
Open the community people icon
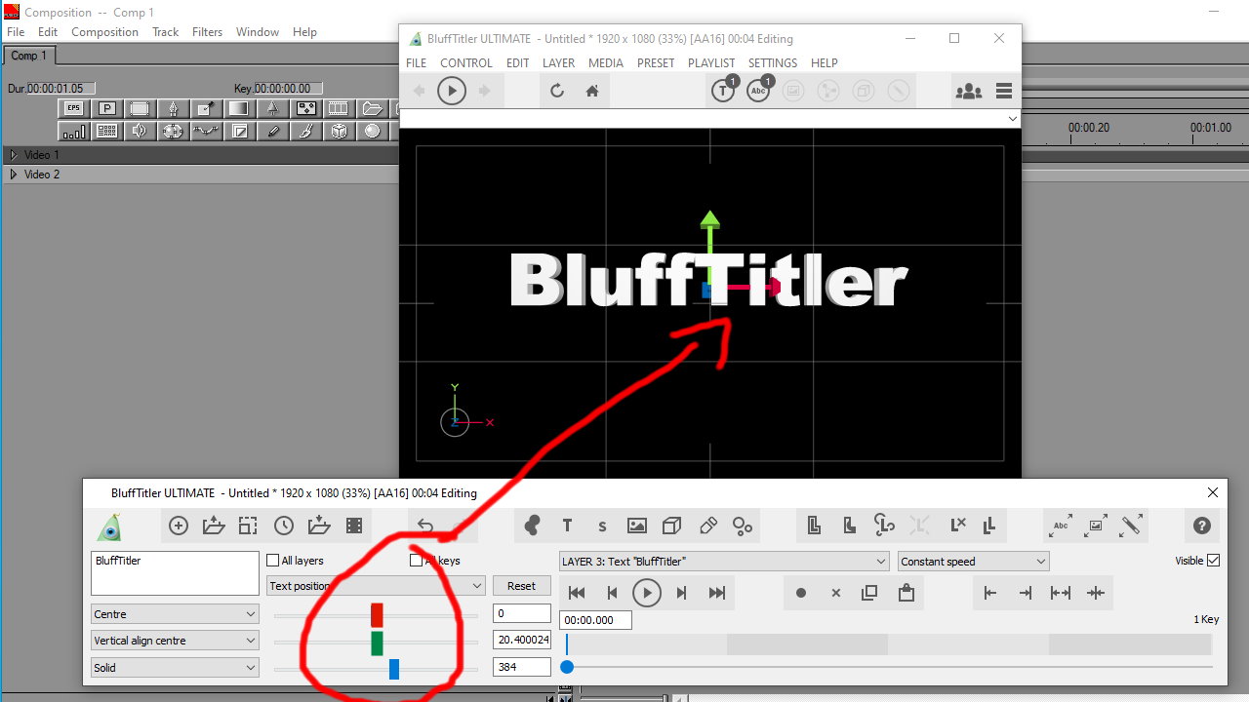pos(969,91)
